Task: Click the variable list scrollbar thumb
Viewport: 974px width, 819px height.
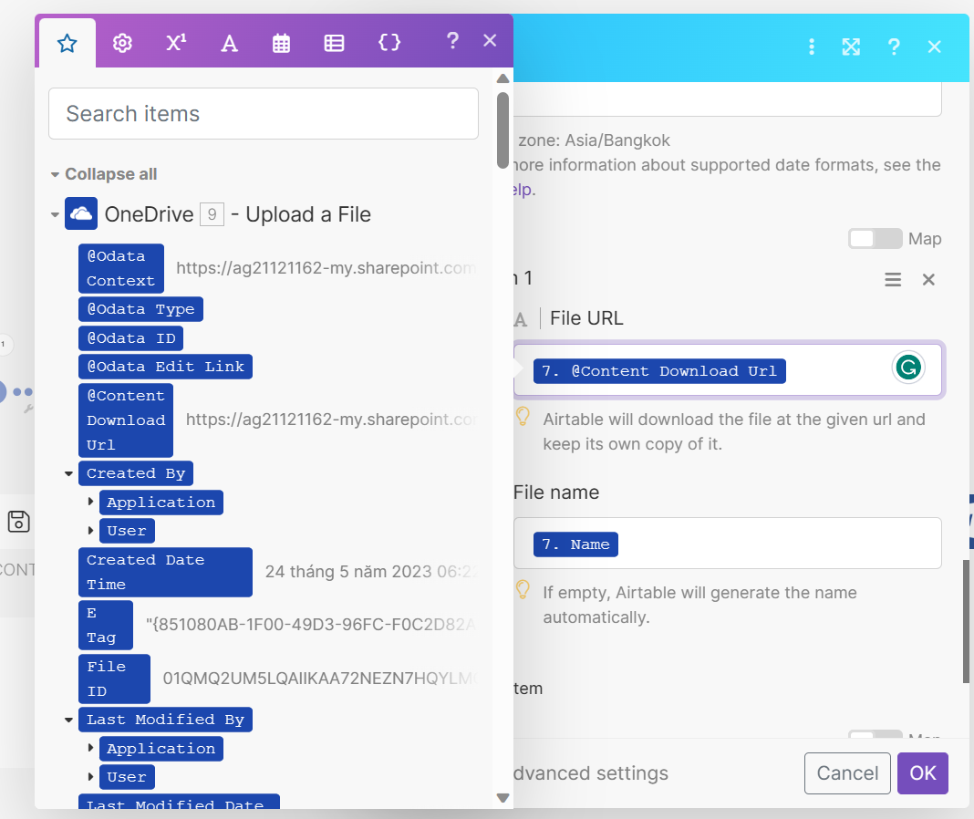Action: (x=503, y=130)
